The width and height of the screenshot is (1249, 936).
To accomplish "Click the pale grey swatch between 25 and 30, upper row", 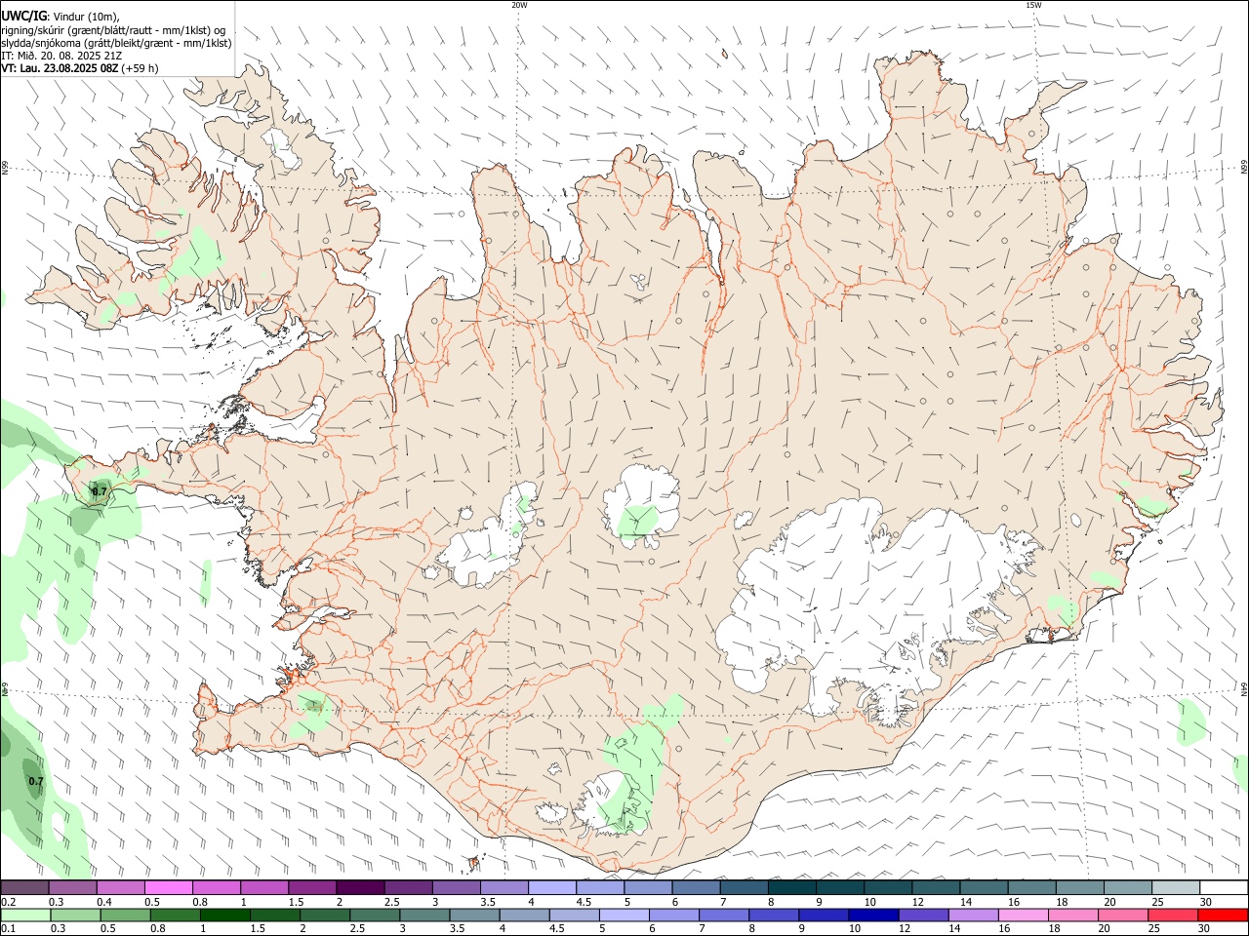I will (1176, 888).
